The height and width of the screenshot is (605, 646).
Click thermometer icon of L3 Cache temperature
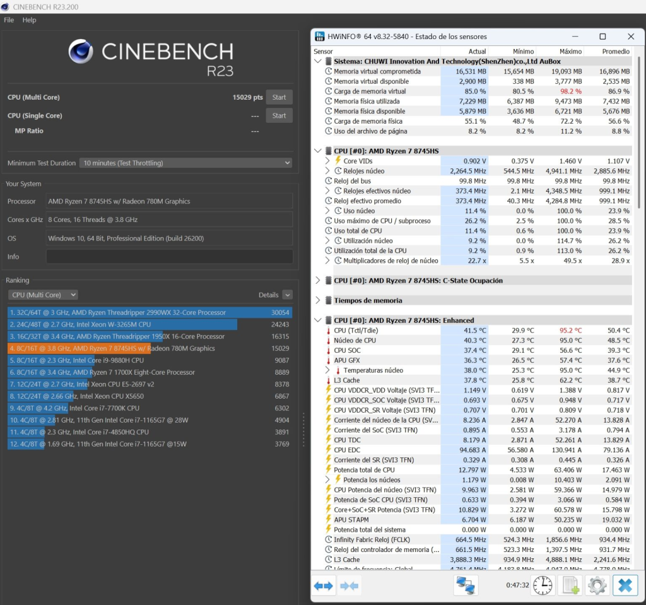(x=328, y=380)
